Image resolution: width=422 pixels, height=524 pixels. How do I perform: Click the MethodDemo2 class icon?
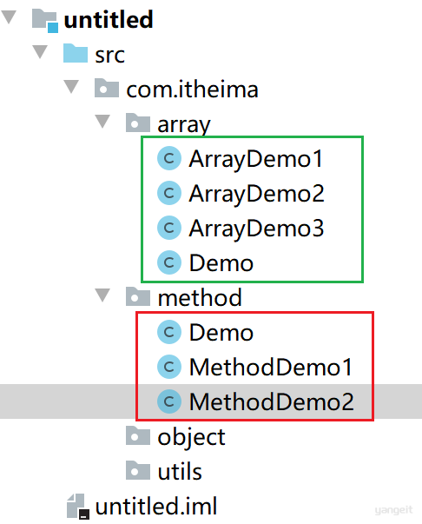pyautogui.click(x=169, y=401)
